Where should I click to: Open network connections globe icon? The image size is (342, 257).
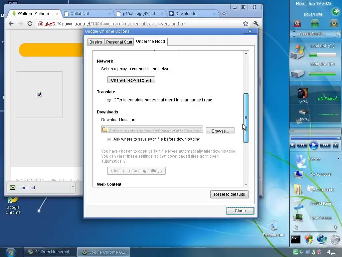322,239
